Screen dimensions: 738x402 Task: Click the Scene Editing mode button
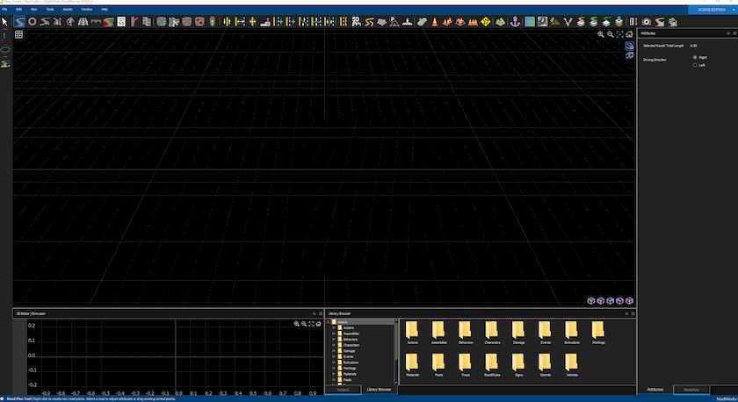pos(712,9)
